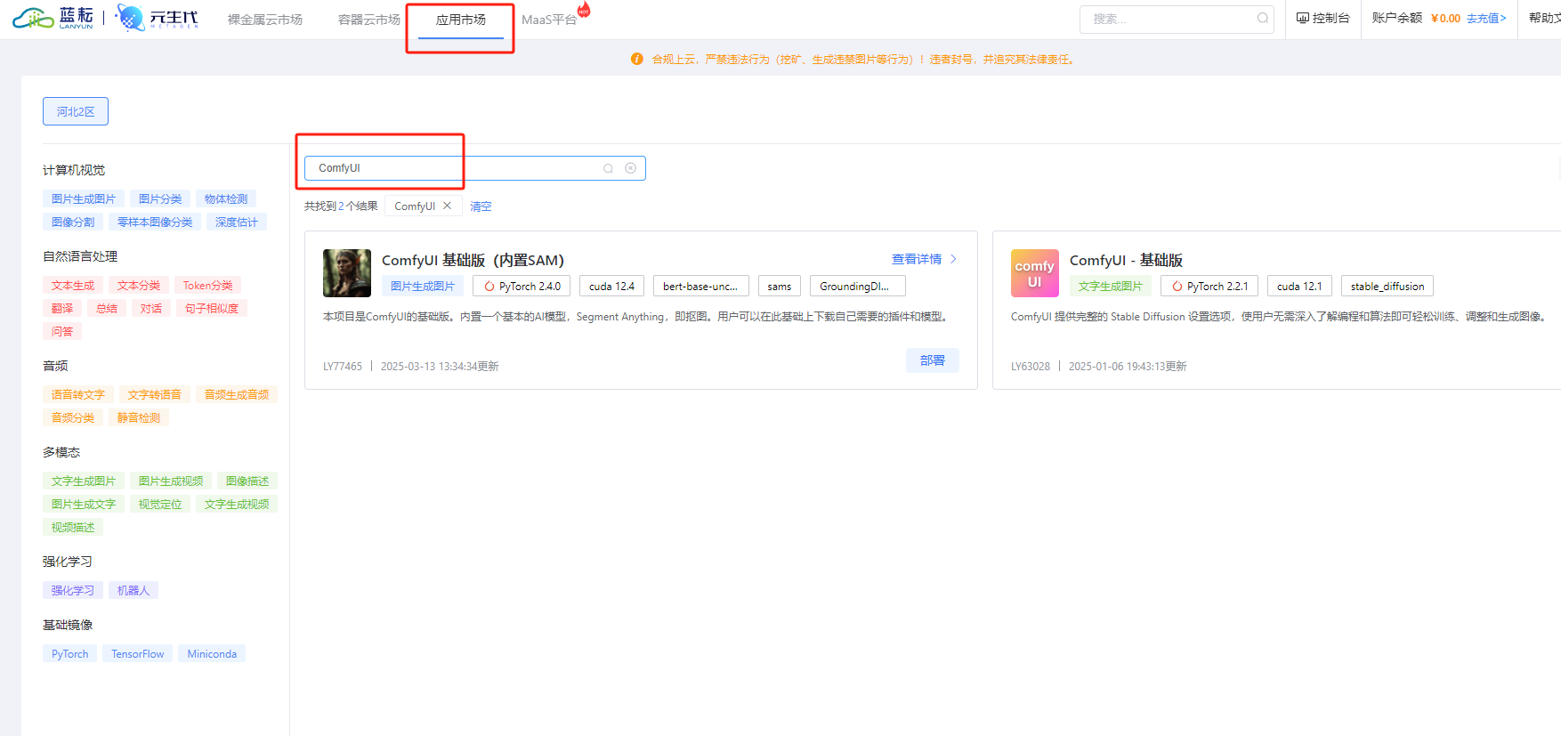Click the PyTorch 2.2.1 tag
Viewport: 1561px width, 736px height.
[1209, 287]
